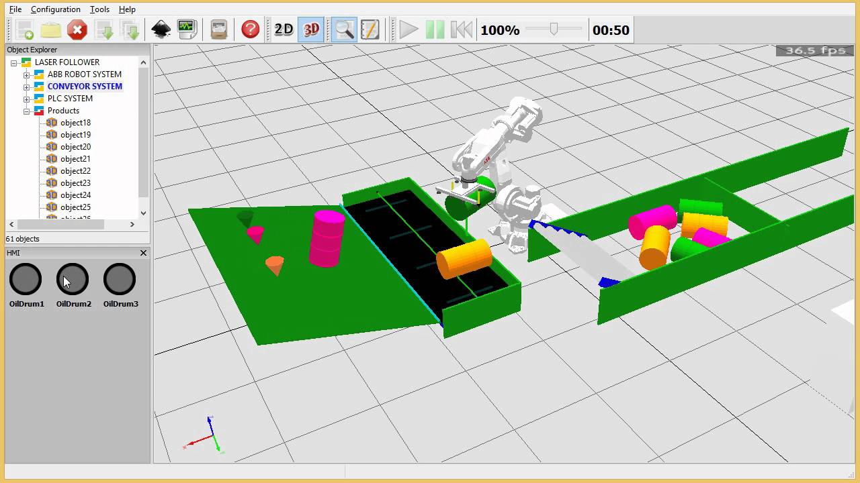860x483 pixels.
Task: Pause the simulation with the green bars
Action: tap(435, 30)
